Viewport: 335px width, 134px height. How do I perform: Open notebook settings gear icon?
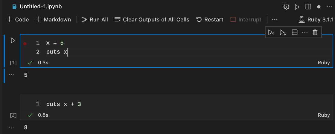pos(286,7)
